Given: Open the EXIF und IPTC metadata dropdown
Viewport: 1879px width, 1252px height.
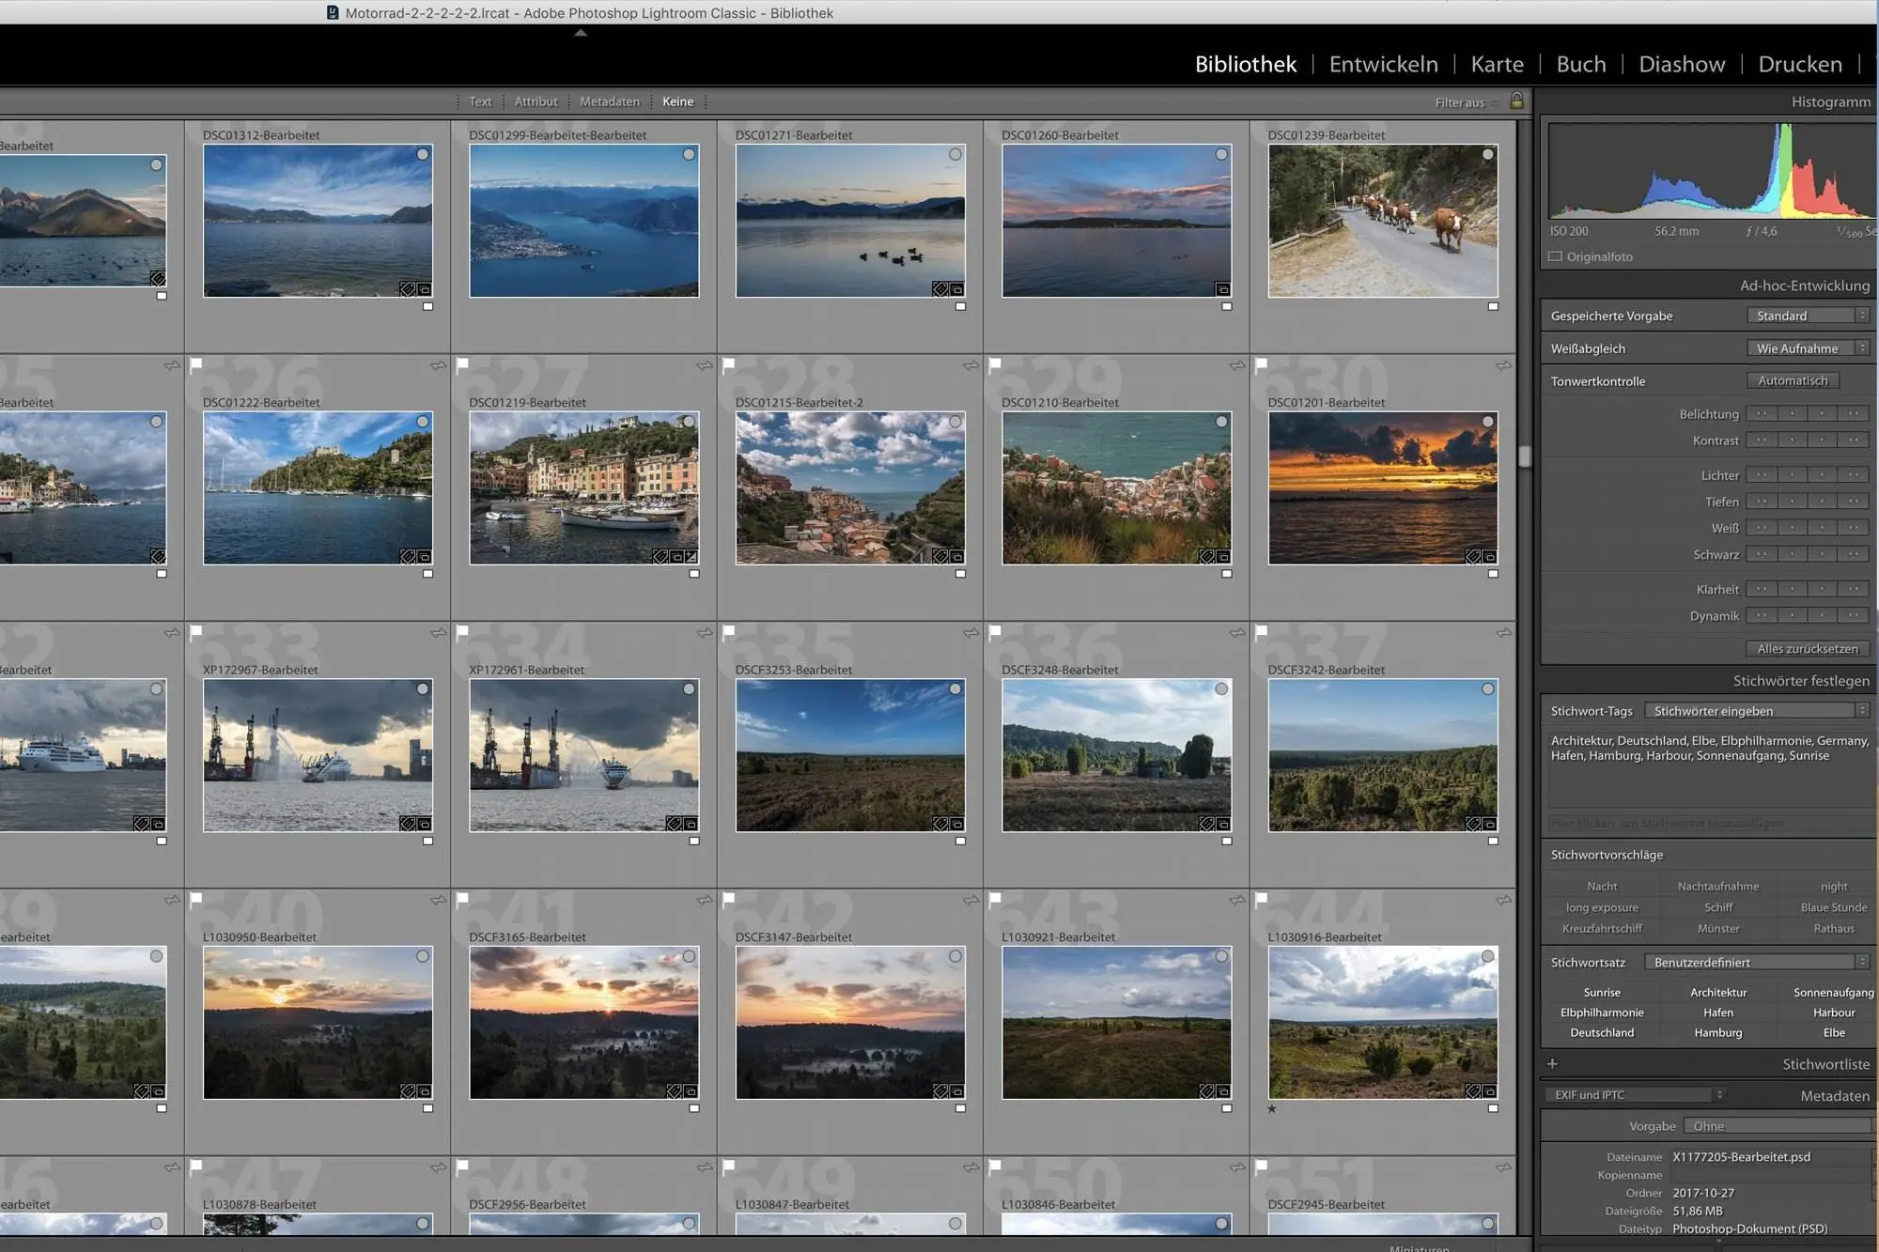Looking at the screenshot, I should [1632, 1094].
